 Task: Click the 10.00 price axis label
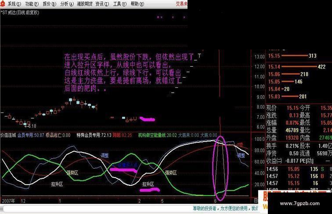(x=260, y=87)
